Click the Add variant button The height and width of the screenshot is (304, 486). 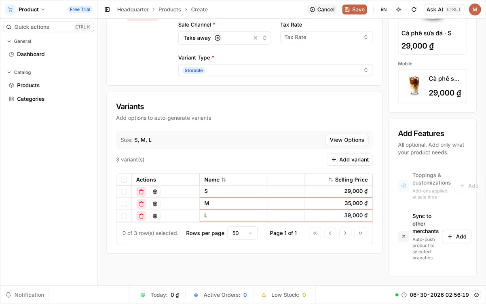tap(350, 160)
